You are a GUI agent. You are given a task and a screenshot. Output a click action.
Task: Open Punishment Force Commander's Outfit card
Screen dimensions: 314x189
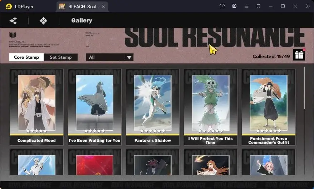(269, 107)
